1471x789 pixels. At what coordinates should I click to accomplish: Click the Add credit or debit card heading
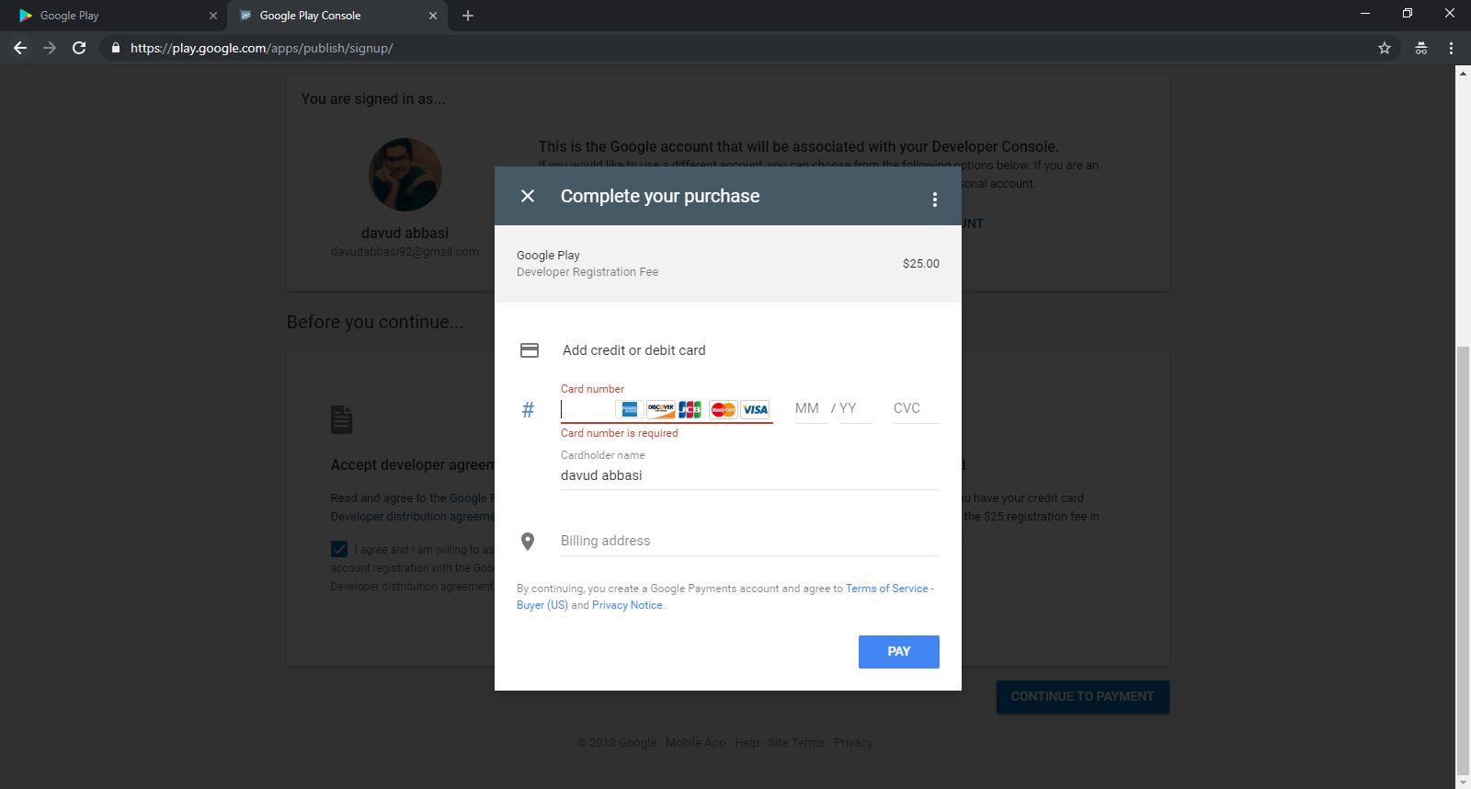(634, 350)
